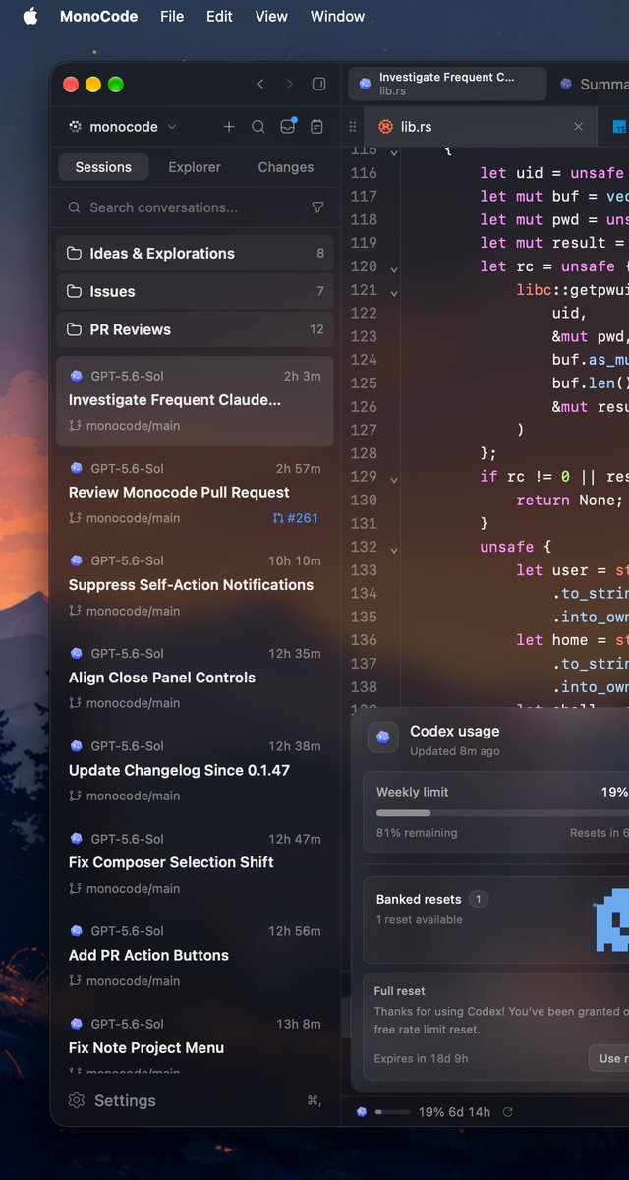Select the Investigate Frequent C... top tab
Screen dimensions: 629x1180
point(447,84)
